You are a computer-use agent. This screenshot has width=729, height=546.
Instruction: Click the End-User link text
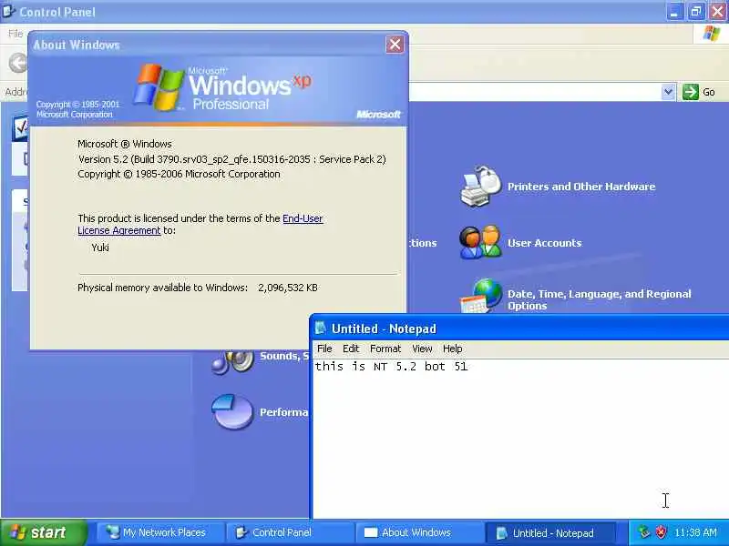point(303,218)
